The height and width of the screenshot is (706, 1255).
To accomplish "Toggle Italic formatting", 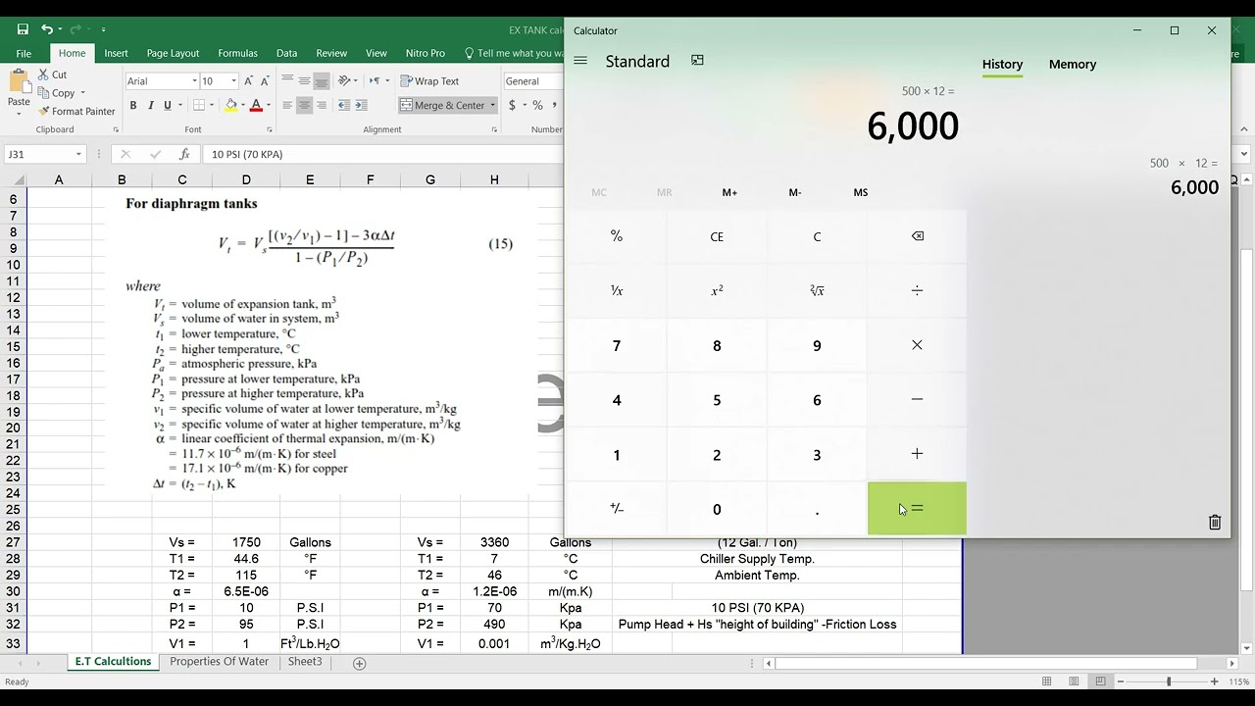I will 150,105.
